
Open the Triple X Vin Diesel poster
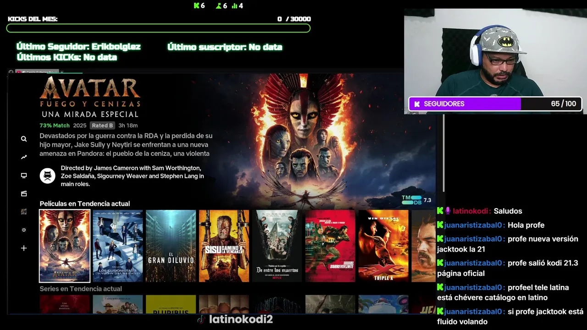click(x=383, y=246)
